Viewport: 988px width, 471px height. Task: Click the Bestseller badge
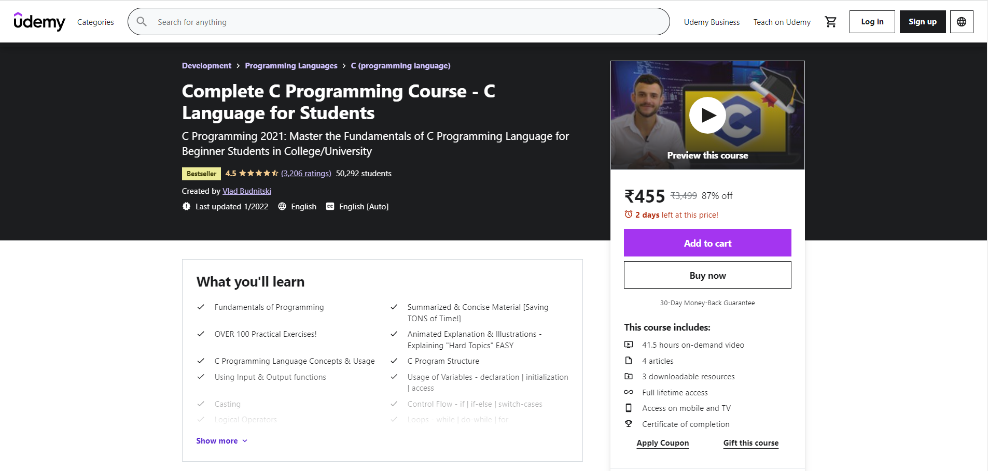pos(201,174)
